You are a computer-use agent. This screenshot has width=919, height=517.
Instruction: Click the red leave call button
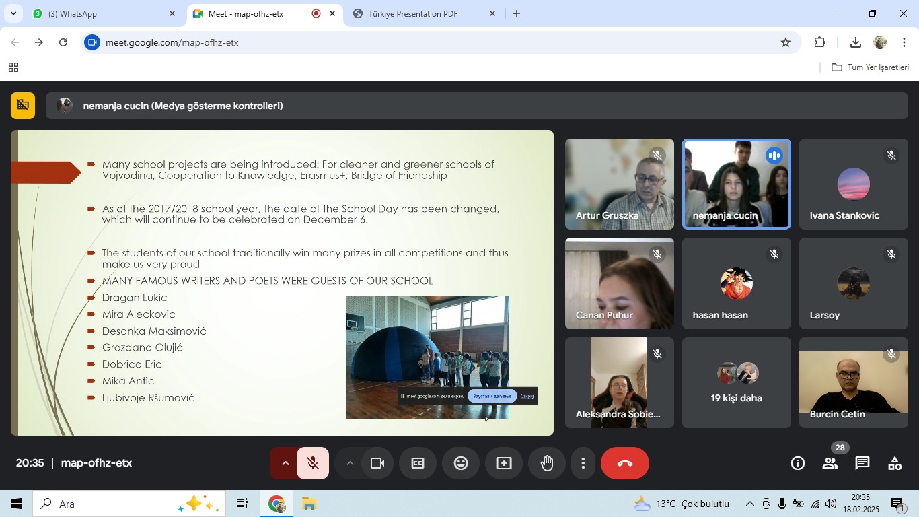[624, 463]
